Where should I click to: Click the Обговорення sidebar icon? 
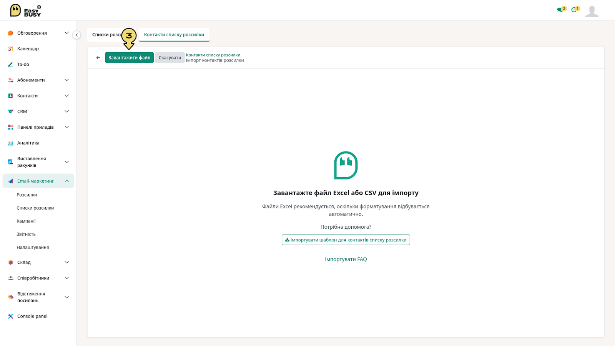10,33
